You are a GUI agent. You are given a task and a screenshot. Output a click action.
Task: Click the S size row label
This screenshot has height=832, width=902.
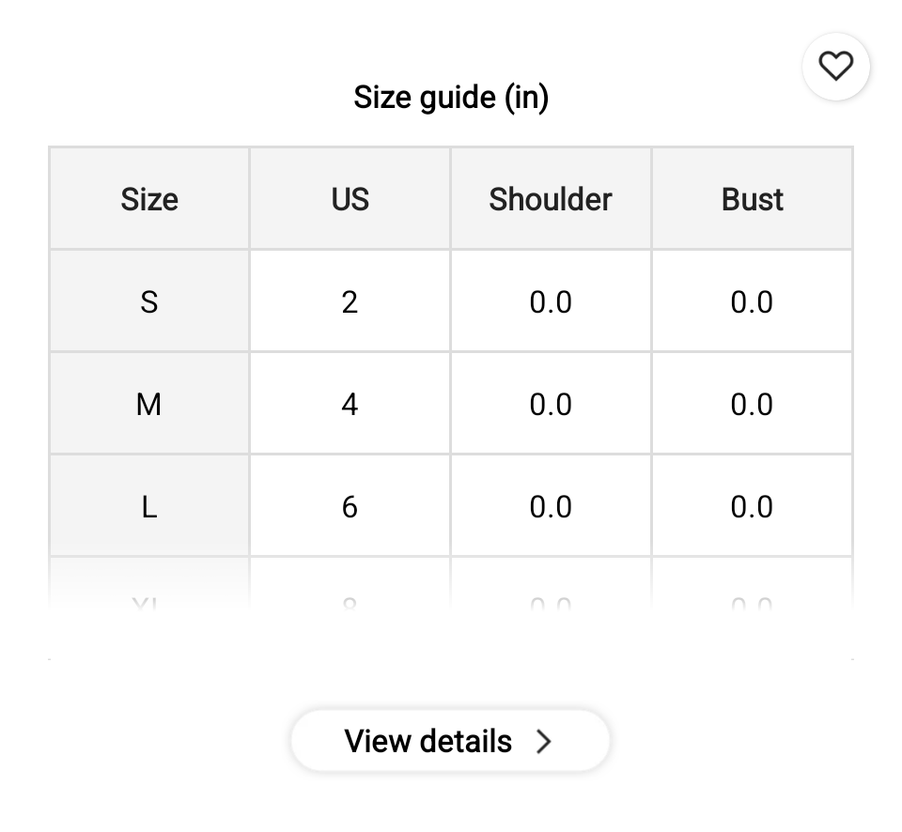pyautogui.click(x=149, y=302)
